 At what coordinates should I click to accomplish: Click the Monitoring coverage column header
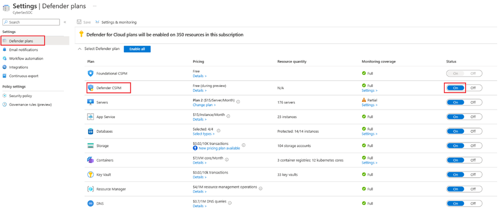pos(378,61)
